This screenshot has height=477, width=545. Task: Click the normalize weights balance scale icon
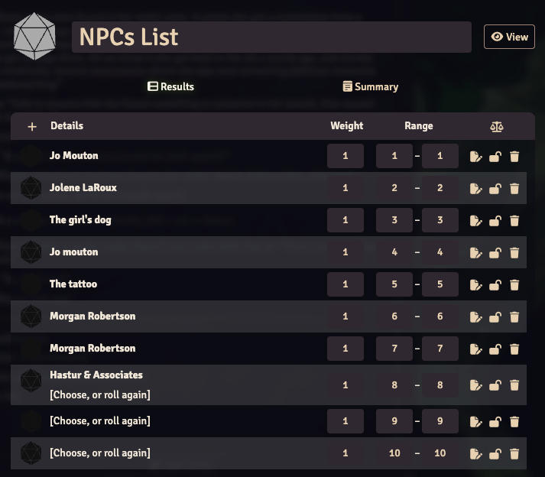(497, 126)
